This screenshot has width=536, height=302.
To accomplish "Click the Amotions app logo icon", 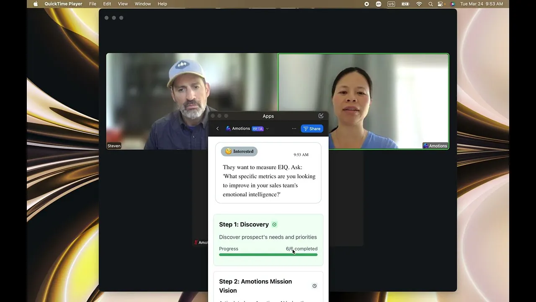I will 228,129.
